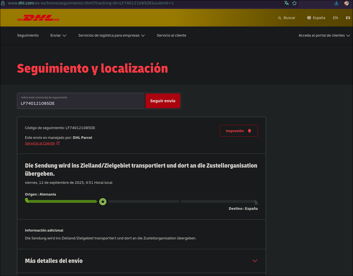Open Acceda al portal de clientes dropdown

pos(324,35)
